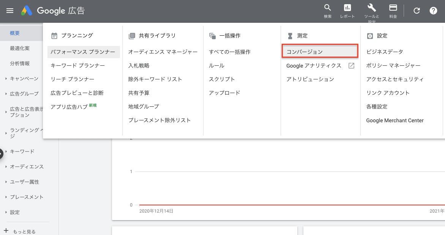The width and height of the screenshot is (445, 235).
Task: Open アクセスとセキュリティ
Action: pos(395,79)
